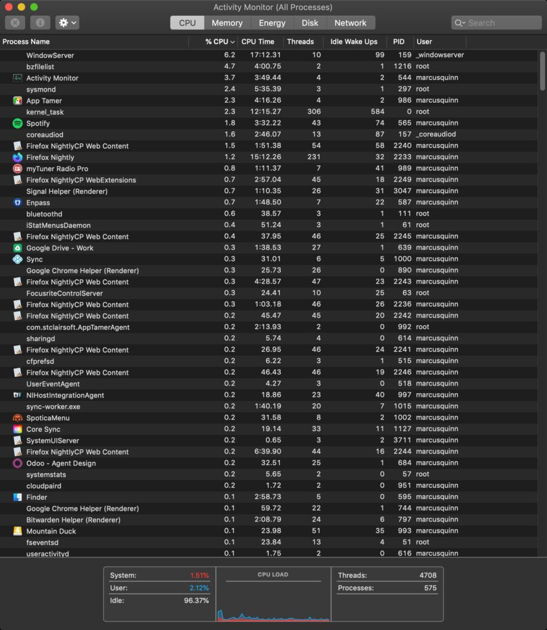Switch to the CPU tab
Image resolution: width=547 pixels, height=630 pixels.
click(187, 23)
